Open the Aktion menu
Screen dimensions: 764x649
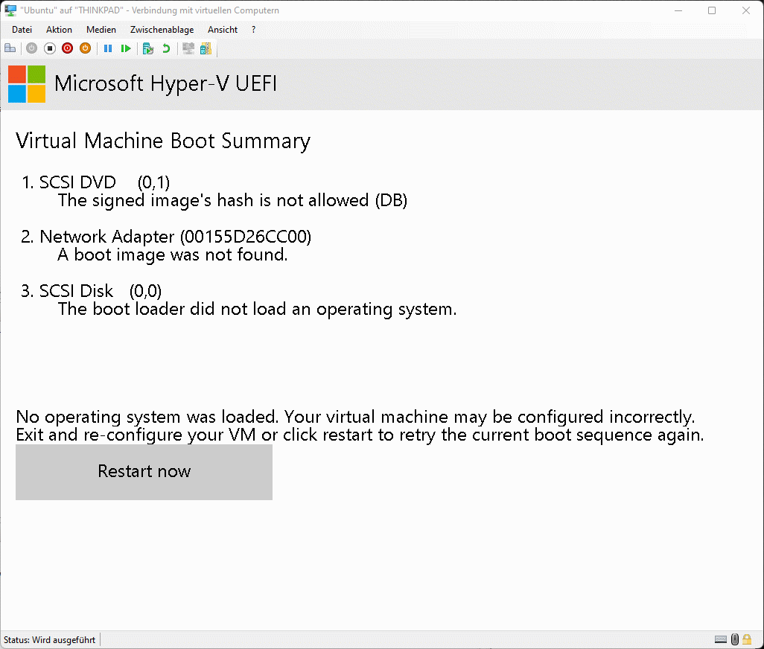[59, 30]
